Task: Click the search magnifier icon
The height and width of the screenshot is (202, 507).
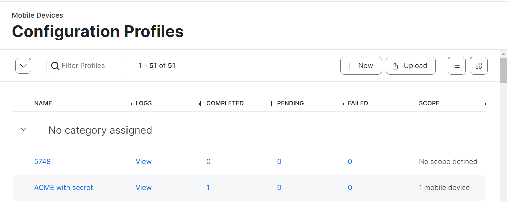Action: [55, 66]
